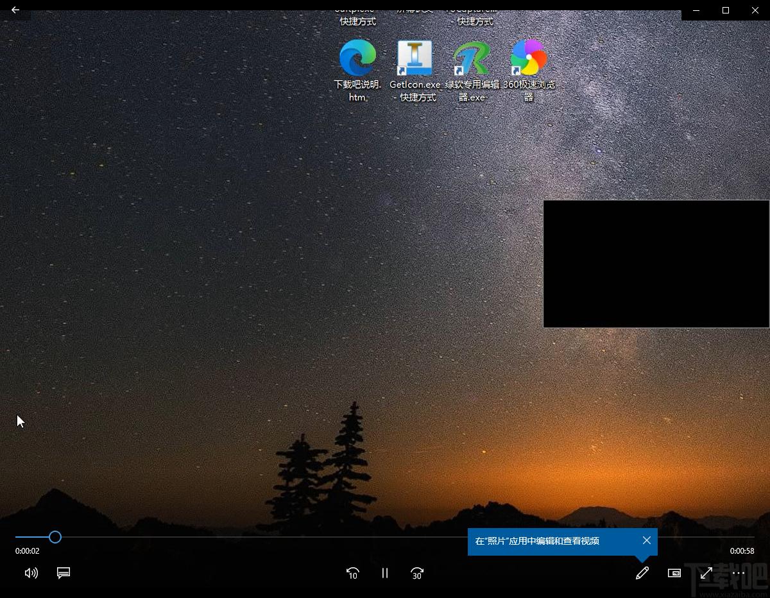This screenshot has width=770, height=598.
Task: Open the subtitles and captions menu
Action: click(64, 573)
